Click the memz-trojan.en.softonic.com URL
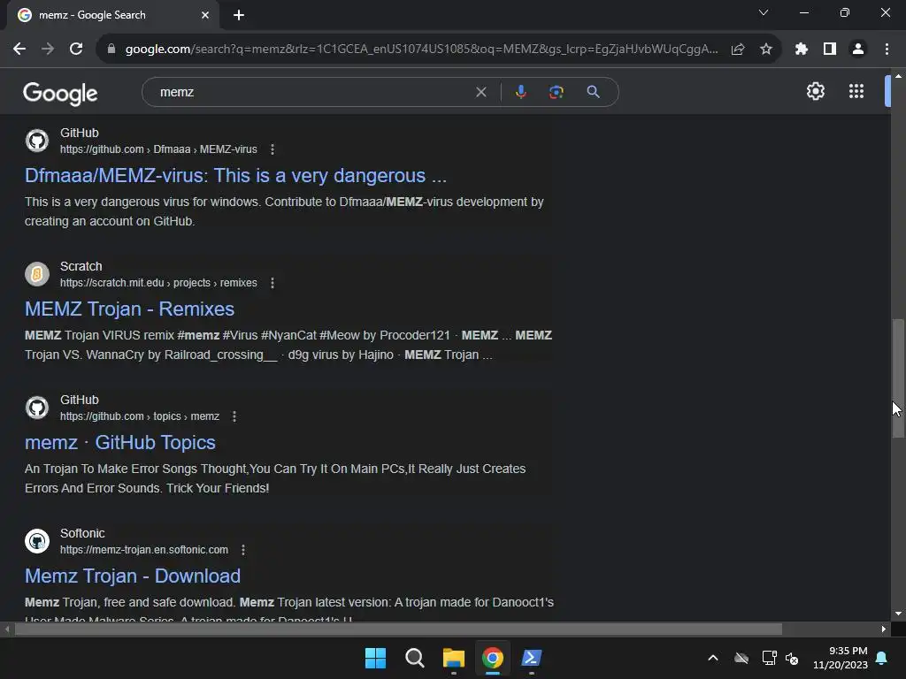This screenshot has height=679, width=906. coord(144,550)
